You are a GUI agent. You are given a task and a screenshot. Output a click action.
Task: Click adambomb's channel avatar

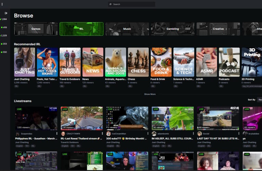tap(154, 134)
